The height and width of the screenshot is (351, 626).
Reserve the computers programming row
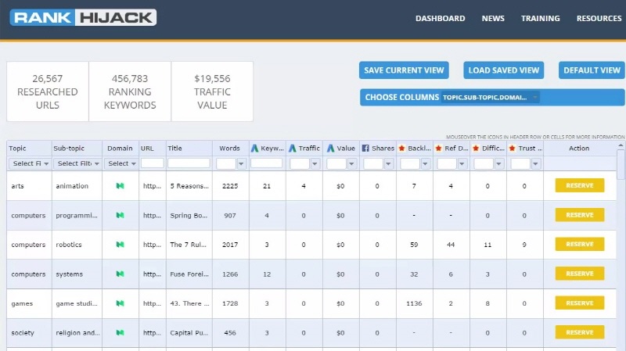(579, 215)
